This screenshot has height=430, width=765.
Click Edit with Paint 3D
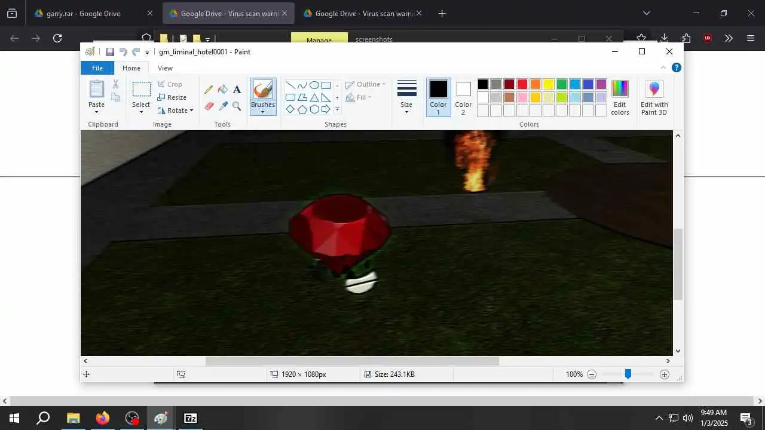pyautogui.click(x=654, y=98)
